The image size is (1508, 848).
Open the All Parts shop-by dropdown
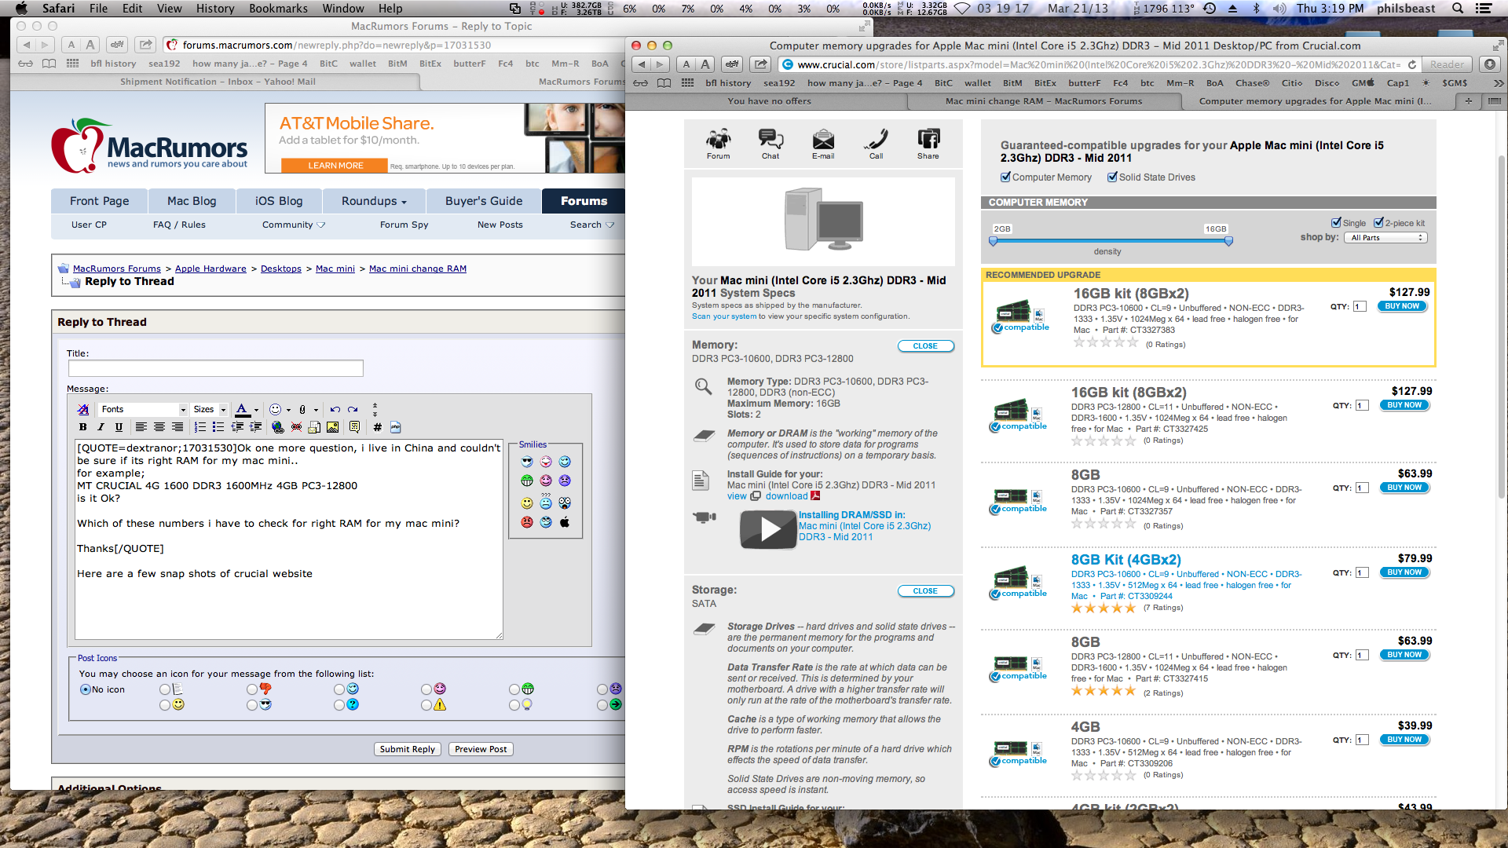1387,237
